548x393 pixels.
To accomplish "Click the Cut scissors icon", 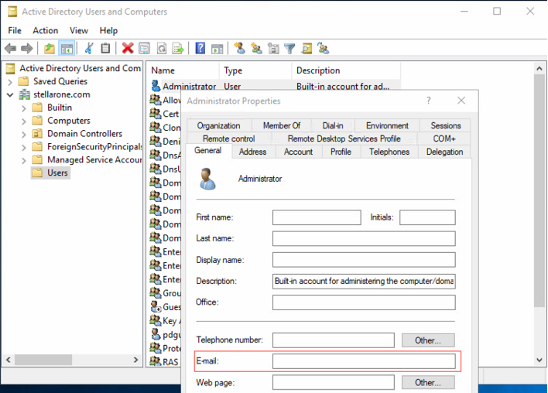I will click(x=88, y=49).
